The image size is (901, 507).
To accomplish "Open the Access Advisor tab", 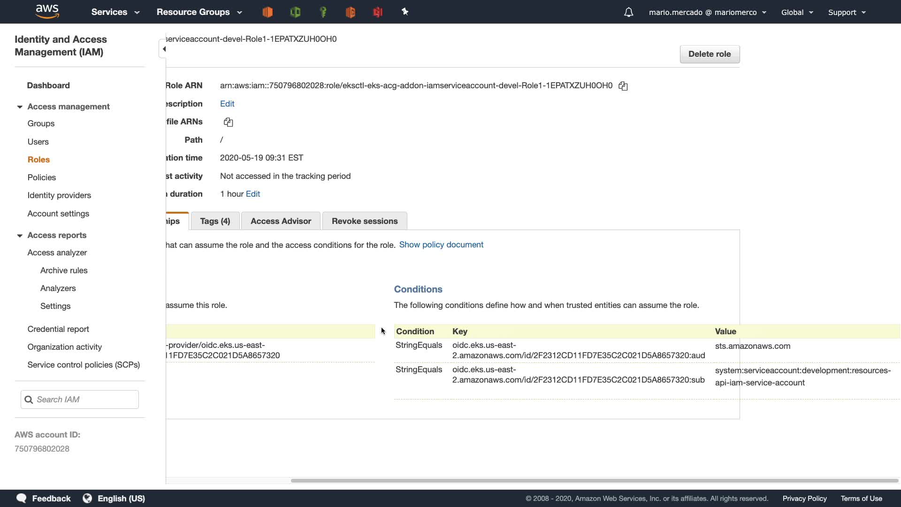I will [281, 221].
